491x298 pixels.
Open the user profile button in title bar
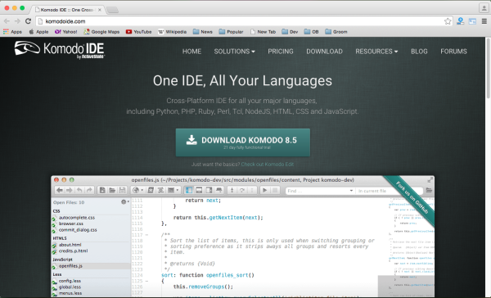tap(484, 8)
